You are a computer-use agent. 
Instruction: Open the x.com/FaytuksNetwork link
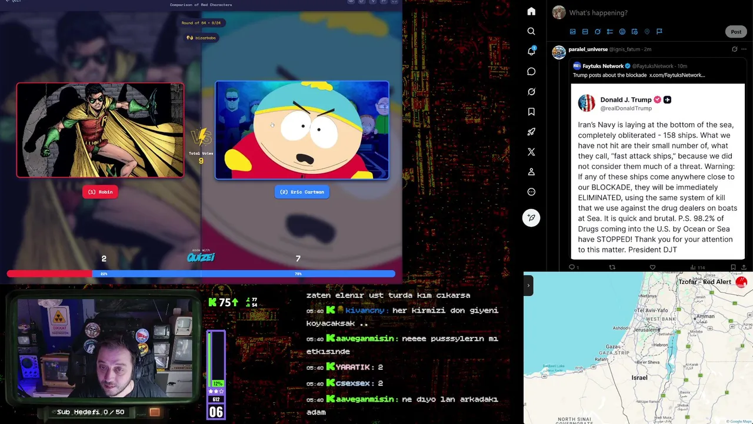tap(677, 75)
